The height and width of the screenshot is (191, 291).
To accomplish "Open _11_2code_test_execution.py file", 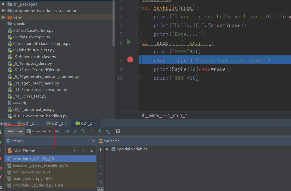I will [x=38, y=89].
